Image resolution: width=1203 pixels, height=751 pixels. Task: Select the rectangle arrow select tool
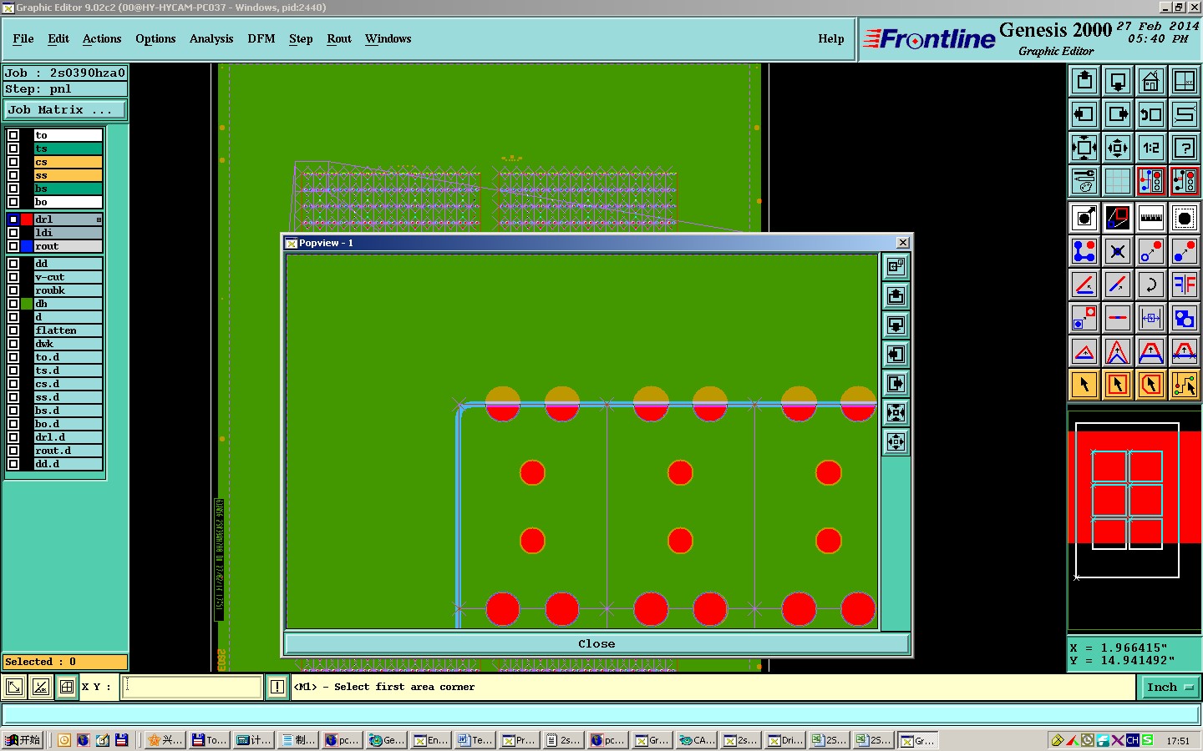[1118, 385]
